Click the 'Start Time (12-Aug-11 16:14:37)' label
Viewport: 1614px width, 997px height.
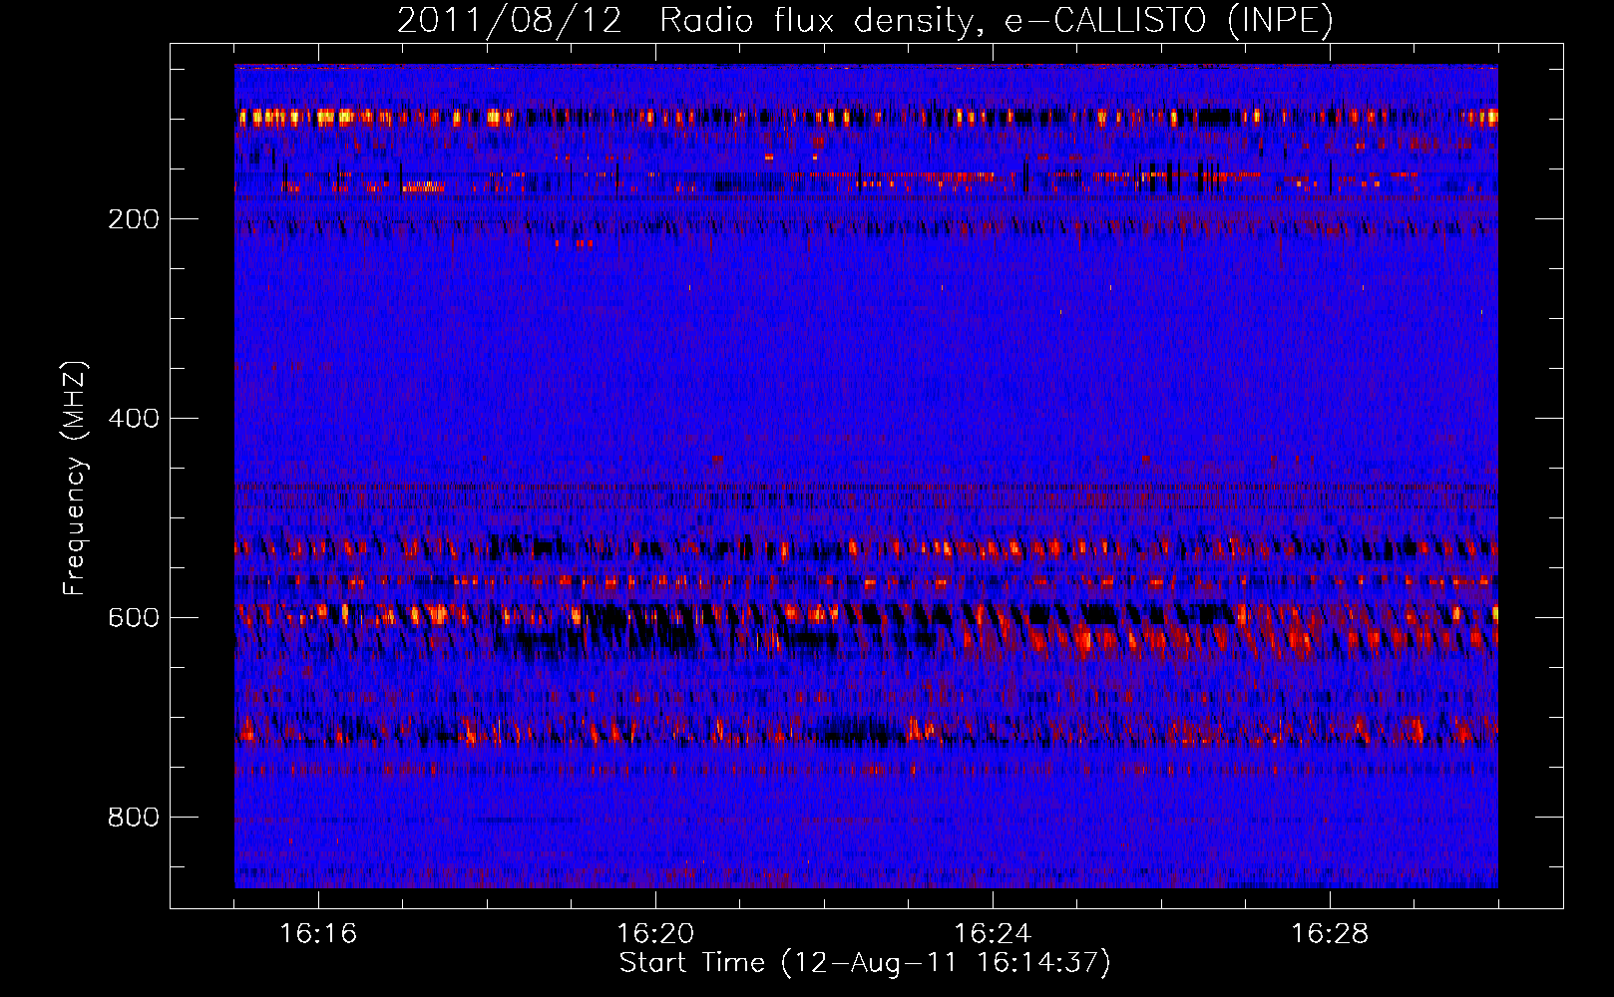(x=865, y=963)
